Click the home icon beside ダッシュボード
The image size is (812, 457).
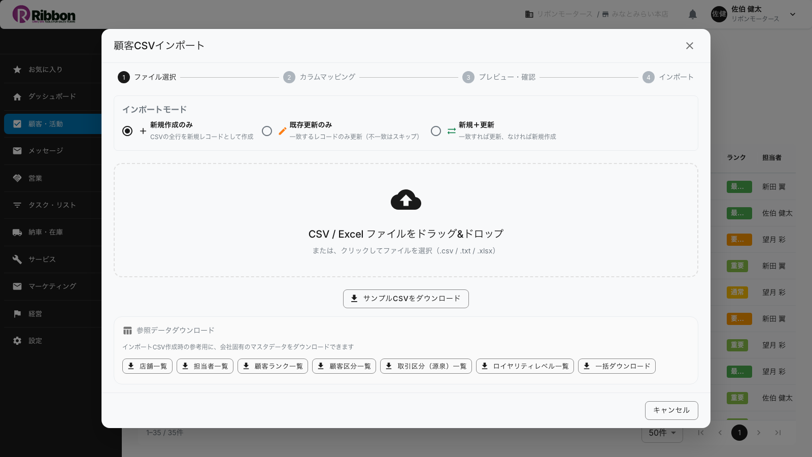tap(17, 96)
